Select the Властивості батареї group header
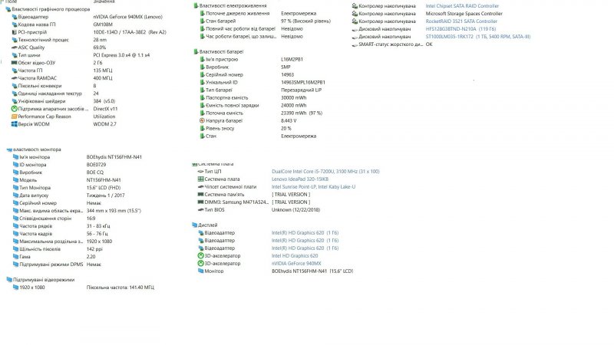This screenshot has width=614, height=345. coord(223,51)
